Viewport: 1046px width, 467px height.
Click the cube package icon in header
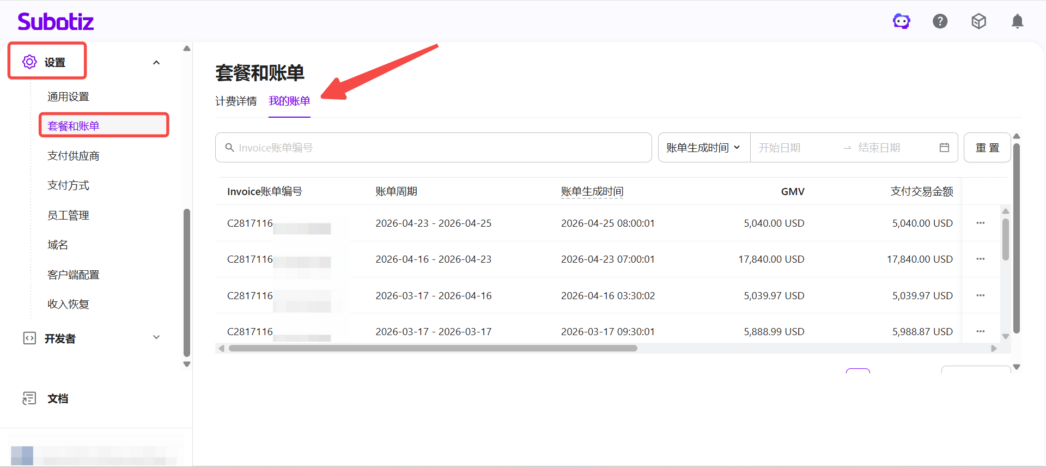[979, 21]
